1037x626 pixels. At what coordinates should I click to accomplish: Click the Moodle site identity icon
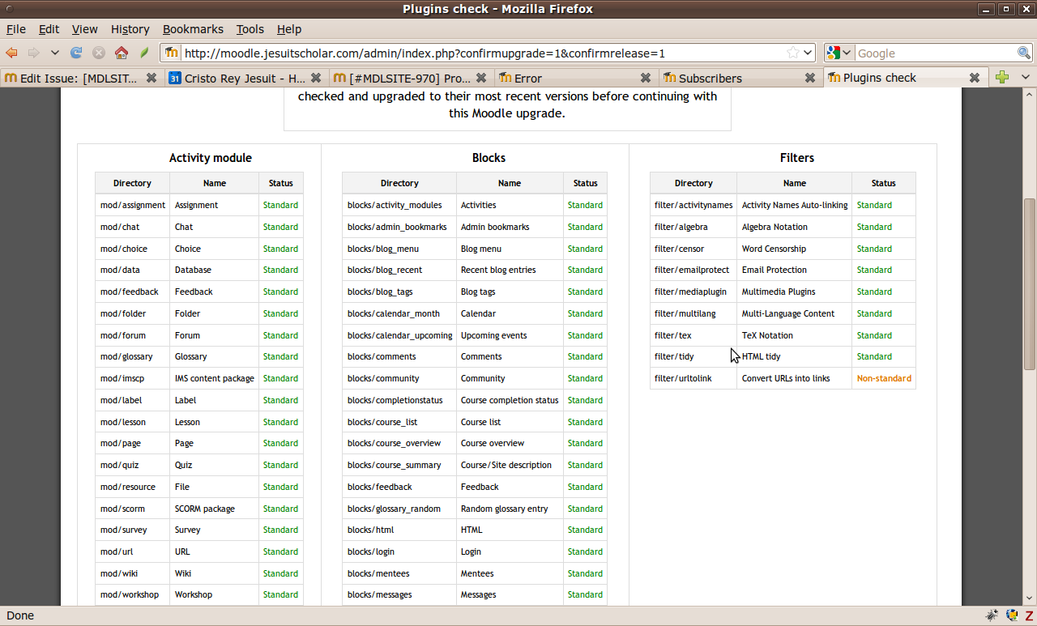coord(172,53)
